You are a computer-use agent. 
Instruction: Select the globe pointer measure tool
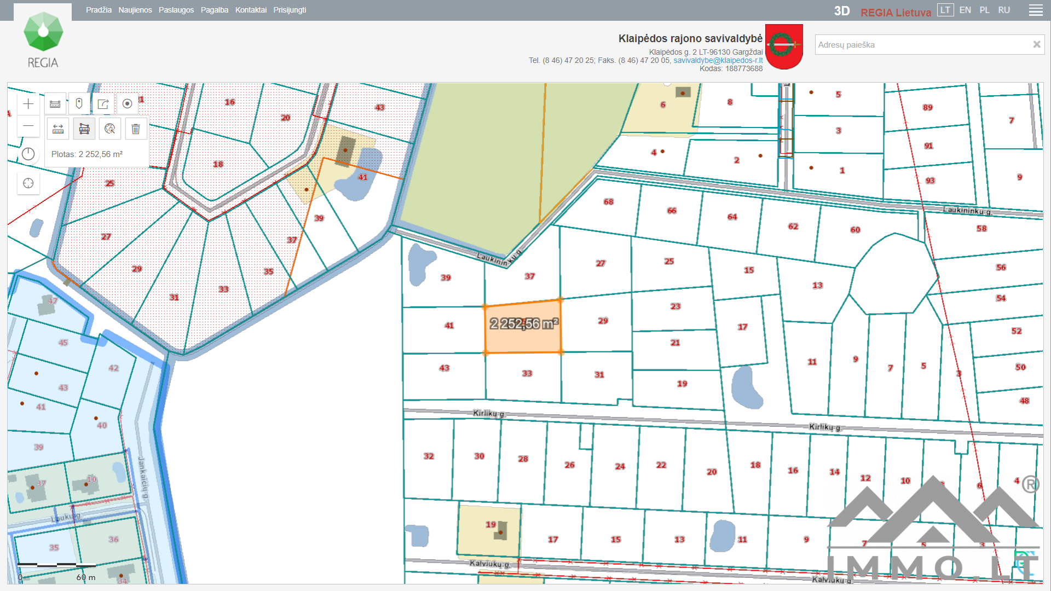(x=110, y=129)
